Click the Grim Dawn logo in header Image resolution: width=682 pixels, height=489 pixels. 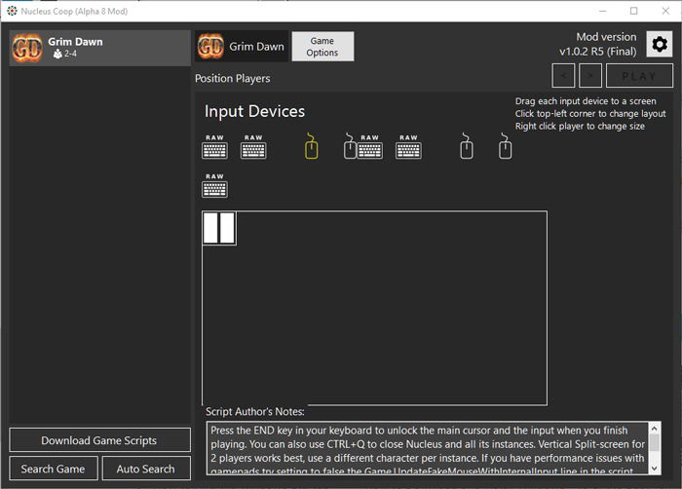point(210,46)
